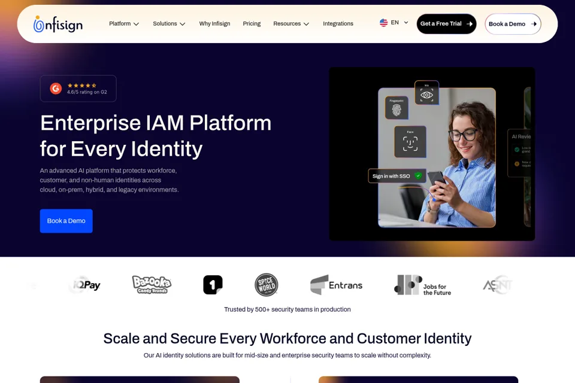This screenshot has height=383, width=575.
Task: Click Enterprise IAM Platform headline
Action: coord(156,136)
